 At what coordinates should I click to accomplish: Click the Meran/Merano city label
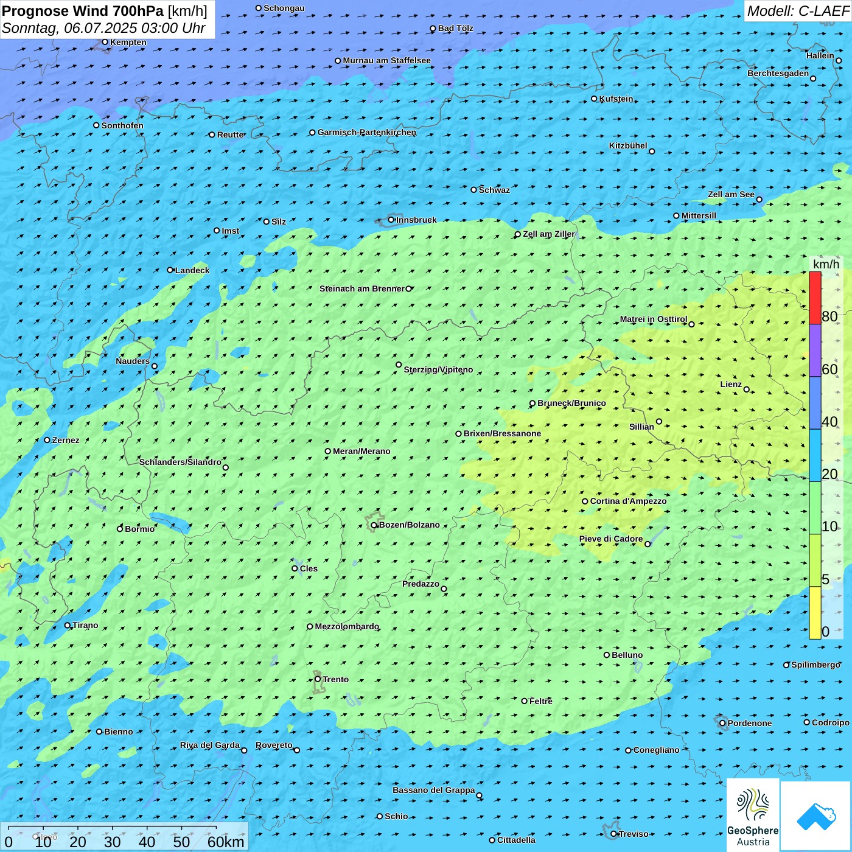pos(361,451)
